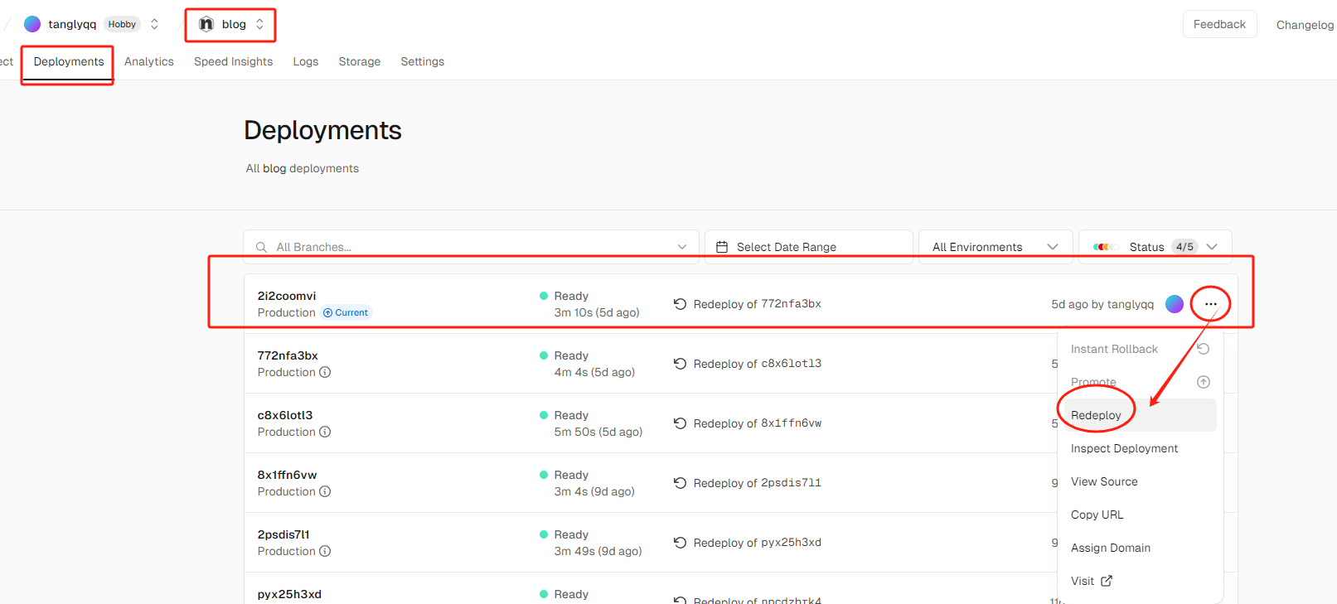Open the Select Date Range picker
The image size is (1337, 604).
pos(808,247)
